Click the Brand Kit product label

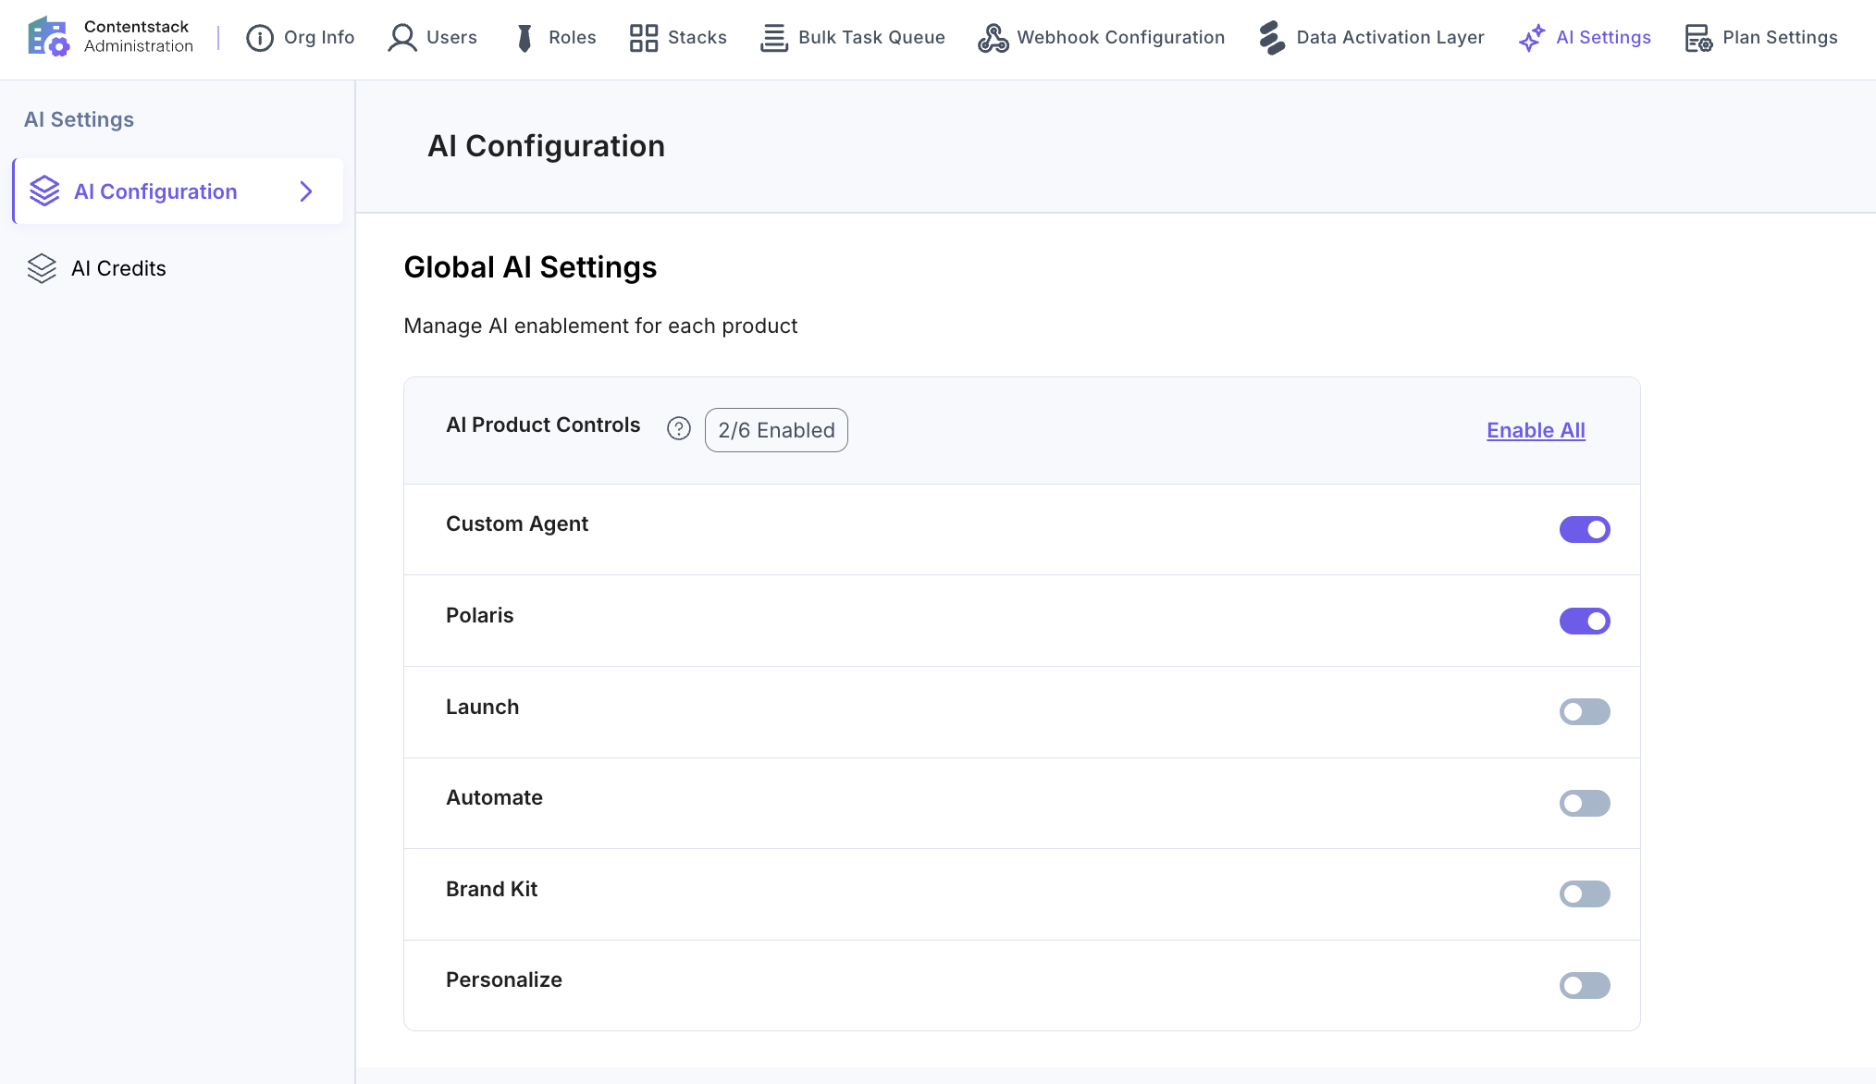click(x=491, y=889)
